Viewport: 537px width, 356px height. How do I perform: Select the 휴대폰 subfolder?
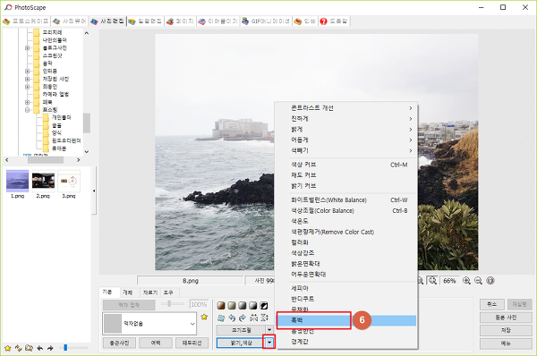coord(59,148)
